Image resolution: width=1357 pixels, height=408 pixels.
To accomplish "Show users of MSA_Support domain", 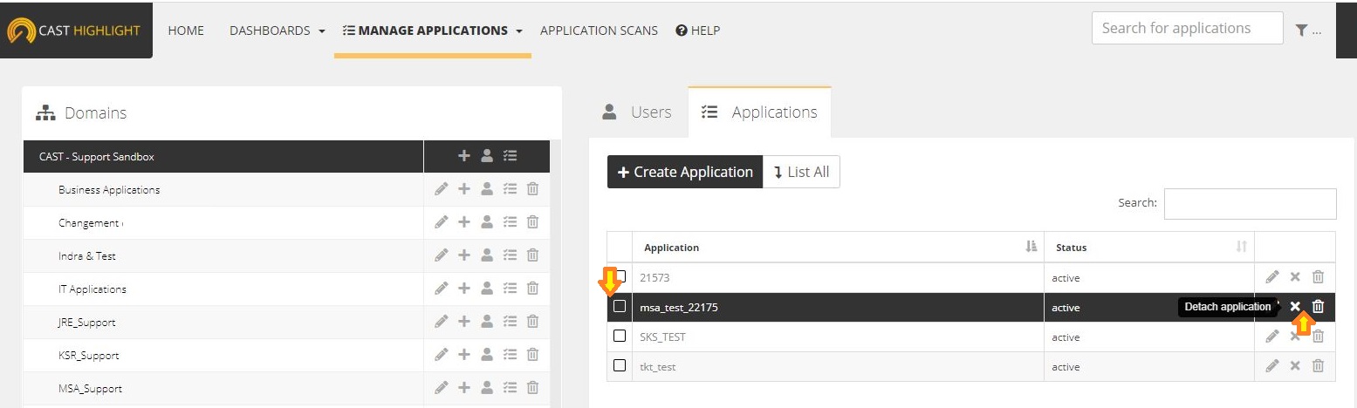I will coord(487,388).
